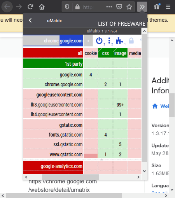Click page bottom horizontal scrollbar thumb
Image resolution: width=175 pixels, height=198 pixels.
(x=64, y=195)
